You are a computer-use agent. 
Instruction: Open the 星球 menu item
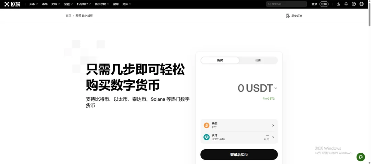116,4
